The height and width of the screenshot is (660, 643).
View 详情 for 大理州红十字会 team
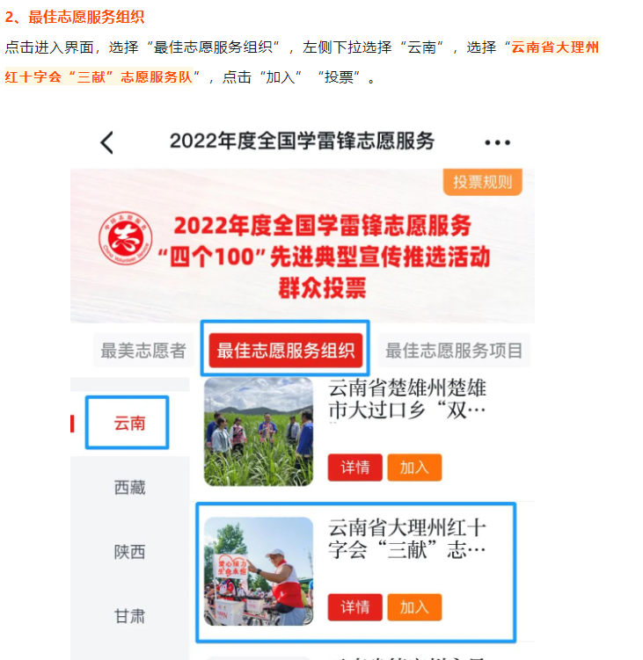coord(355,607)
